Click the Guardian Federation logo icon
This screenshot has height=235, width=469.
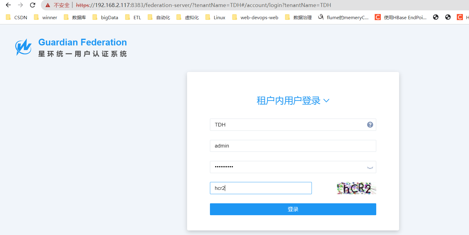23,47
